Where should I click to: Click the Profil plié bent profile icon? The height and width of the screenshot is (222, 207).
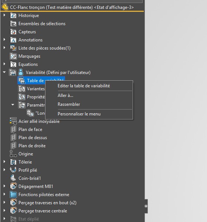13,170
